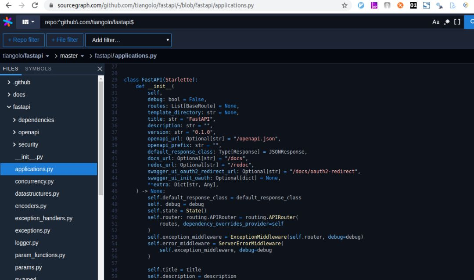Open datastructures.py file
The image size is (474, 280).
[37, 194]
